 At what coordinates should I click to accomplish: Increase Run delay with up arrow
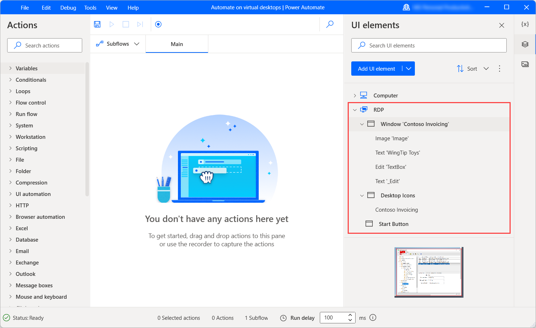pyautogui.click(x=350, y=315)
